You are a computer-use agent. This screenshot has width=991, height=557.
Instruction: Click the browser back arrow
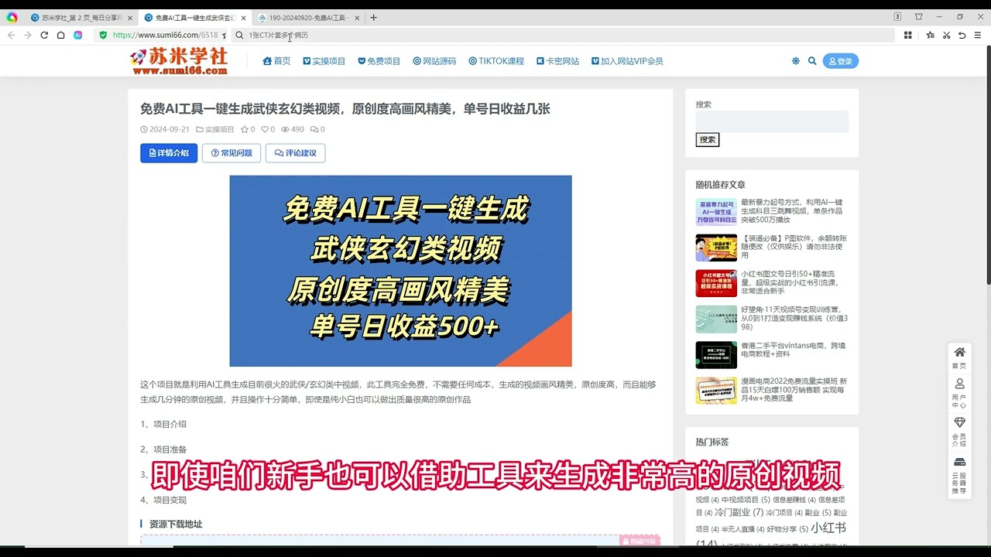12,35
